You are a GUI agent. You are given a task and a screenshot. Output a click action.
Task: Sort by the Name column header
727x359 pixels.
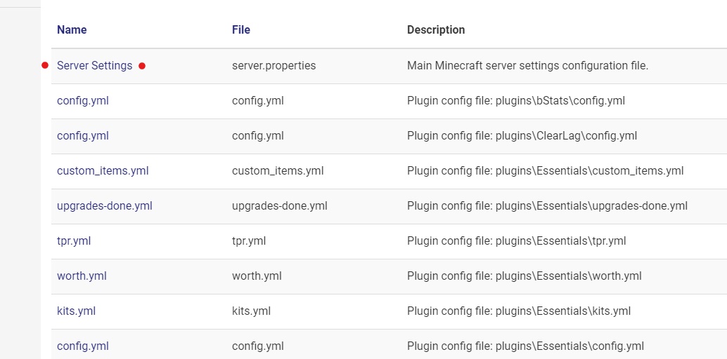(x=72, y=29)
